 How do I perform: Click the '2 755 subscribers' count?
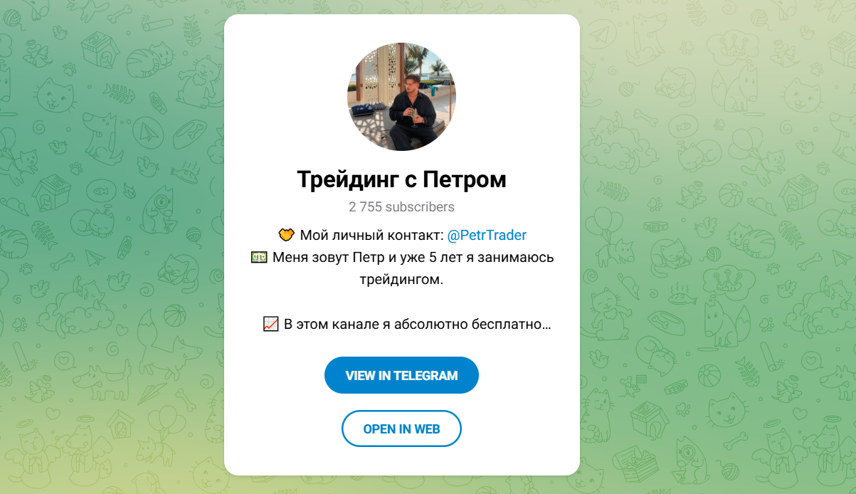(x=401, y=207)
